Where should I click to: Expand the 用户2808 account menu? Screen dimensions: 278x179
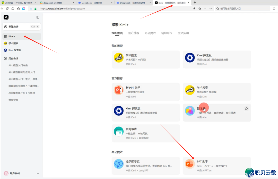(38, 174)
